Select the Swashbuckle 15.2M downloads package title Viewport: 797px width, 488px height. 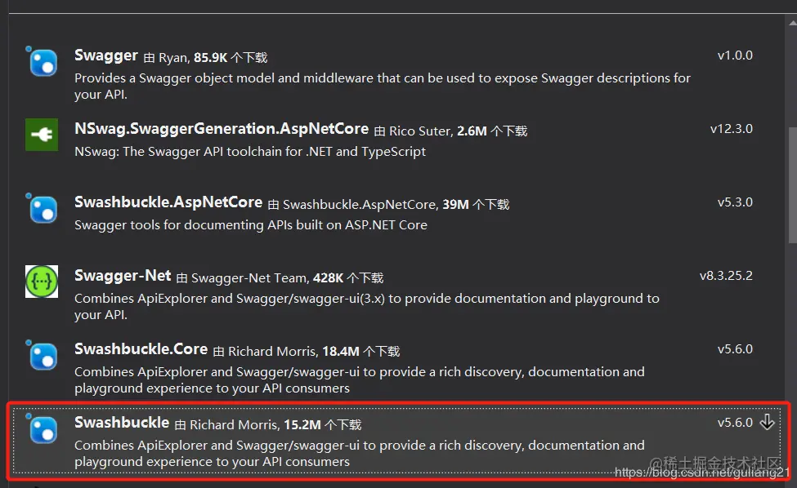coord(122,422)
